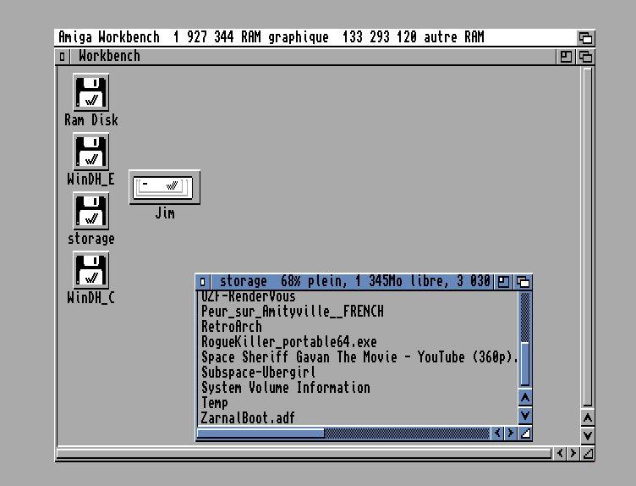Viewport: 636px width, 486px height.
Task: Click the Workbench window resize gadget
Action: tap(587, 453)
